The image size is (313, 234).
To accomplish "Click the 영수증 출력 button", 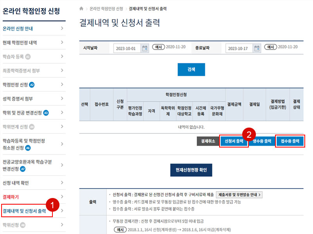I will pyautogui.click(x=262, y=141).
